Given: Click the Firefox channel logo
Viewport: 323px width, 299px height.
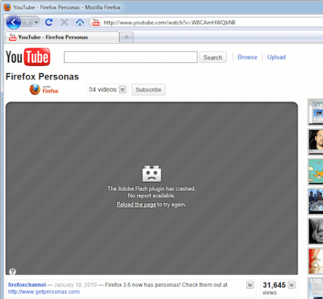Looking at the screenshot, I should 44,89.
